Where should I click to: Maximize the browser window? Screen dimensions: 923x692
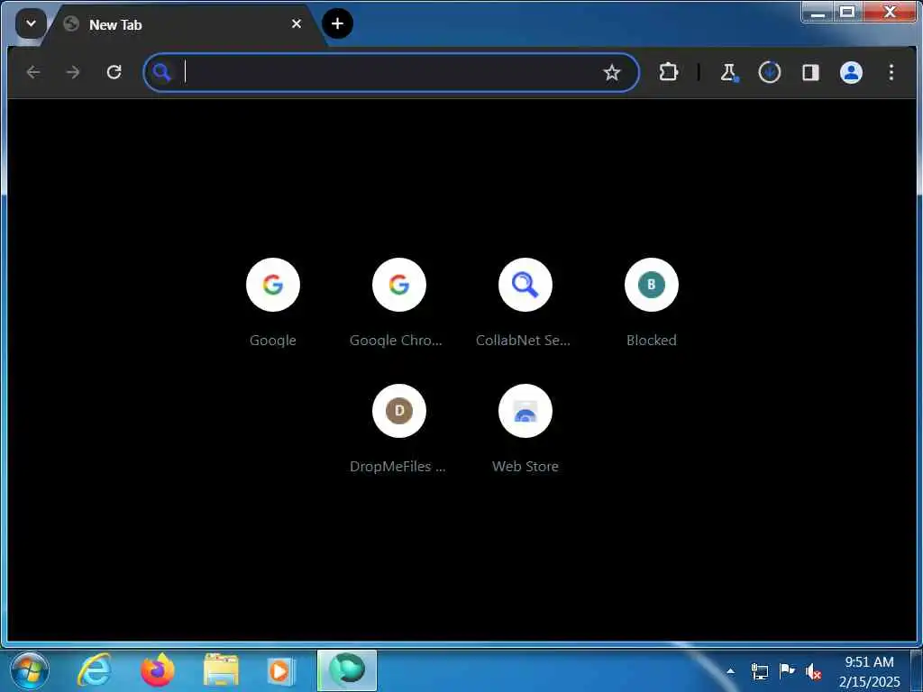click(847, 12)
